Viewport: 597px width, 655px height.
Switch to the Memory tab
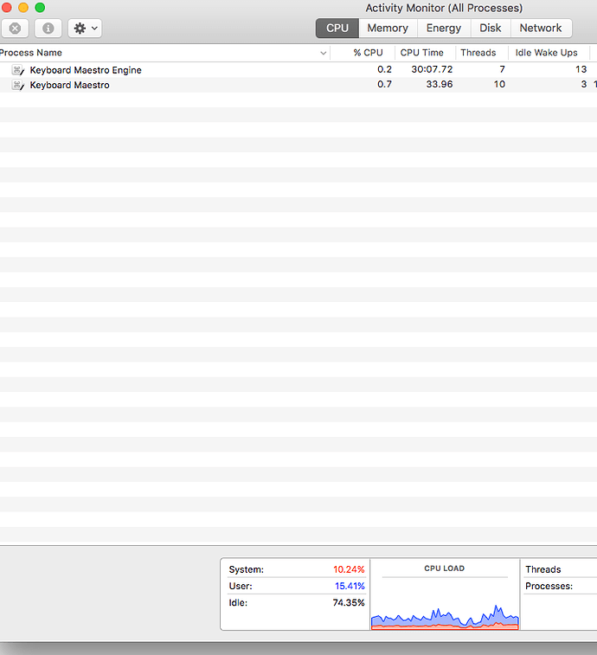(x=388, y=28)
